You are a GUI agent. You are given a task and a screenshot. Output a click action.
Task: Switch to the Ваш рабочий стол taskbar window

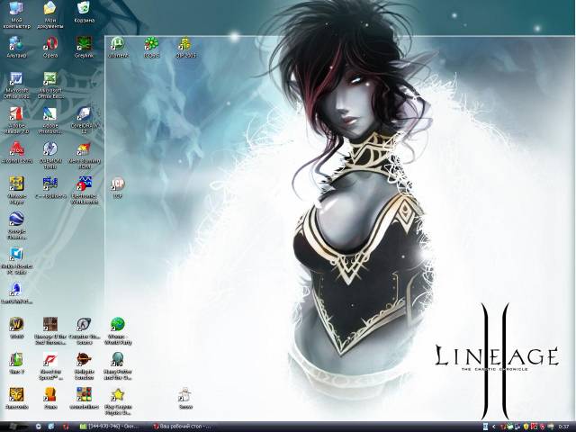184,427
